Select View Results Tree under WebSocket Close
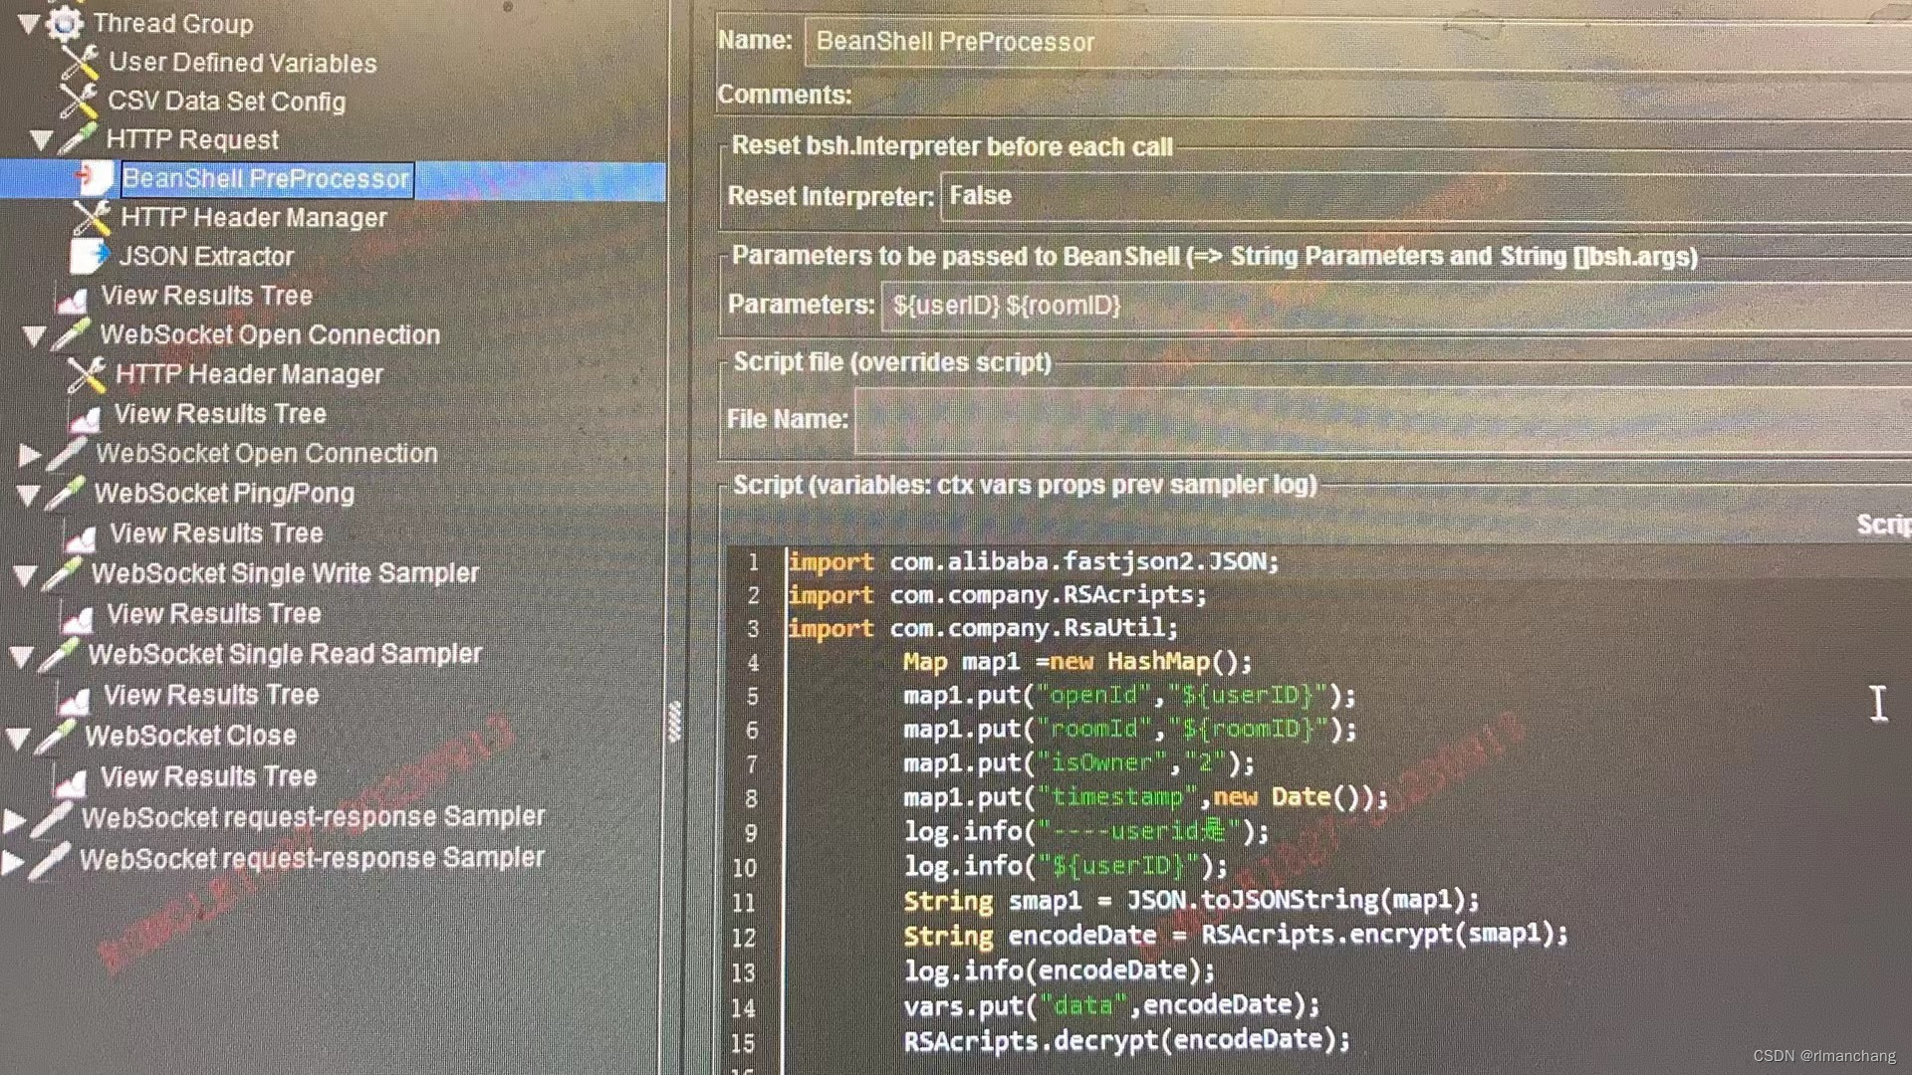Screen dimensions: 1912x1075 [208, 776]
